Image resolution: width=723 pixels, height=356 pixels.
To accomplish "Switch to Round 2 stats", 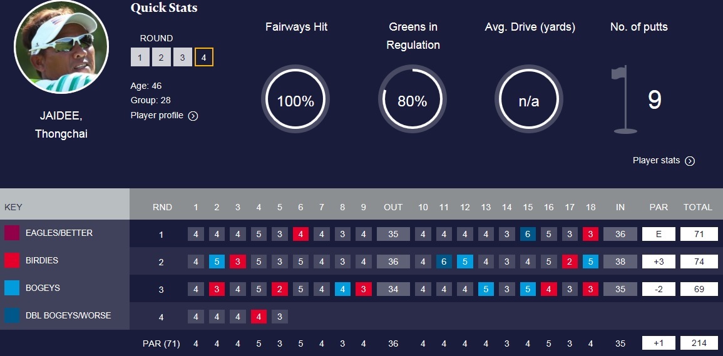I will coord(162,58).
